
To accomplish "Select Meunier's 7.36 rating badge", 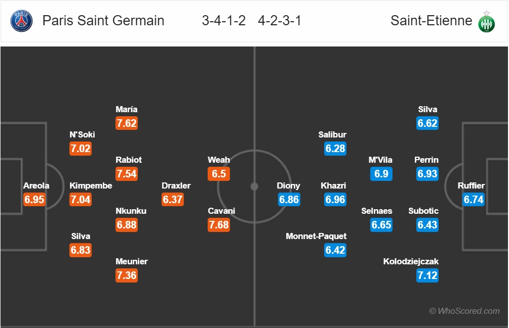I will 127,275.
